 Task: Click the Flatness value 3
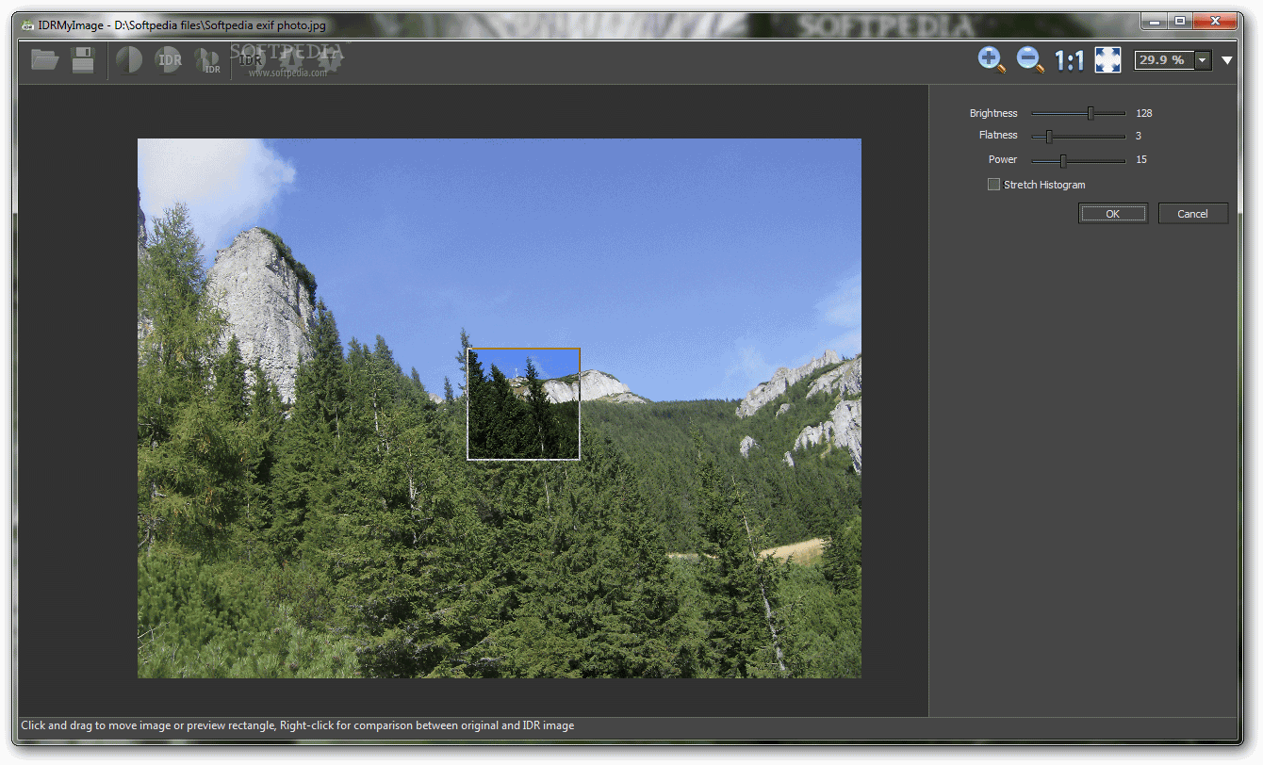click(1139, 136)
